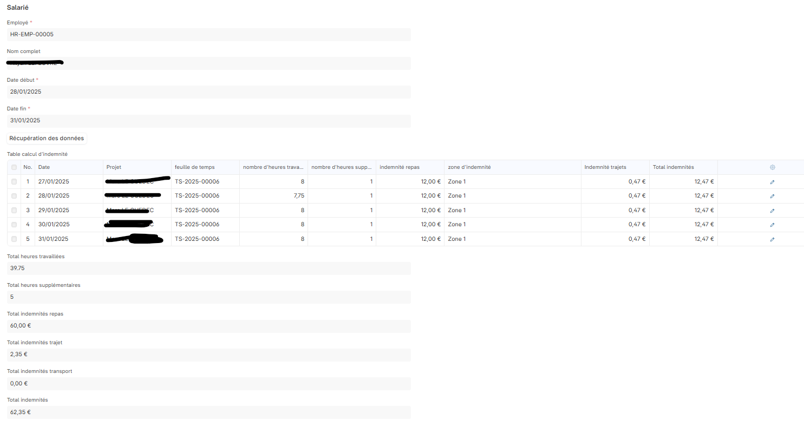The height and width of the screenshot is (426, 804).
Task: Open the Date fin field
Action: (x=208, y=121)
